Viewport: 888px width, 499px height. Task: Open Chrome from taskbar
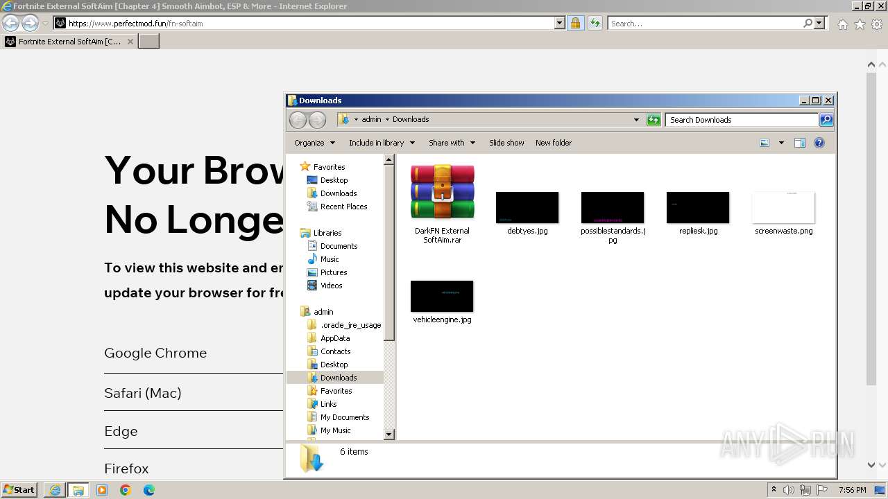tap(126, 490)
